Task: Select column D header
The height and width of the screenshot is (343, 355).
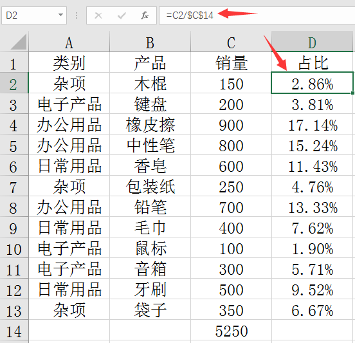Action: [312, 42]
